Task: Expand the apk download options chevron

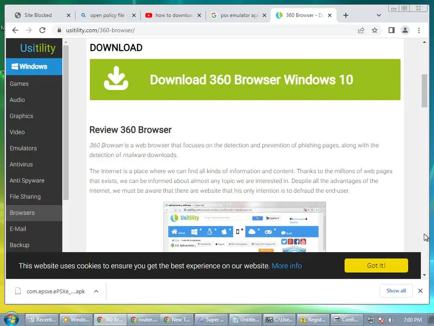Action: (96, 291)
